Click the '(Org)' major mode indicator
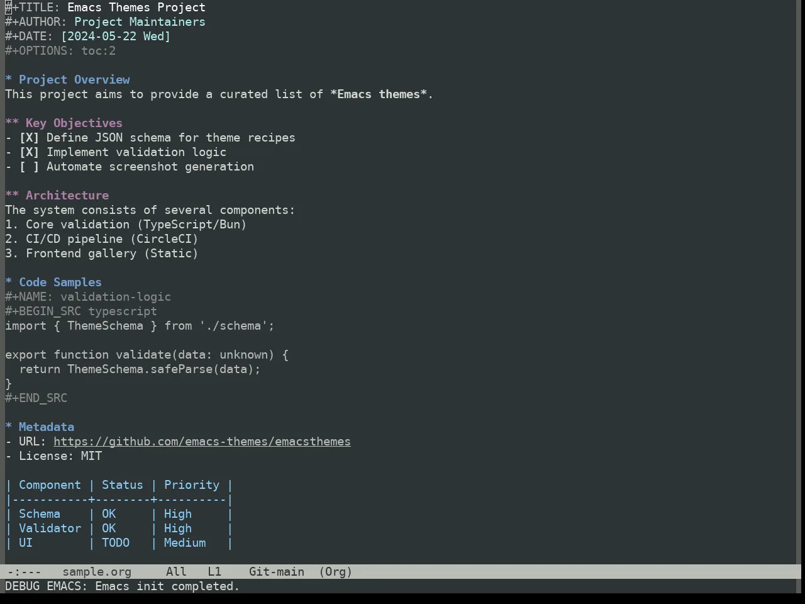 (336, 572)
